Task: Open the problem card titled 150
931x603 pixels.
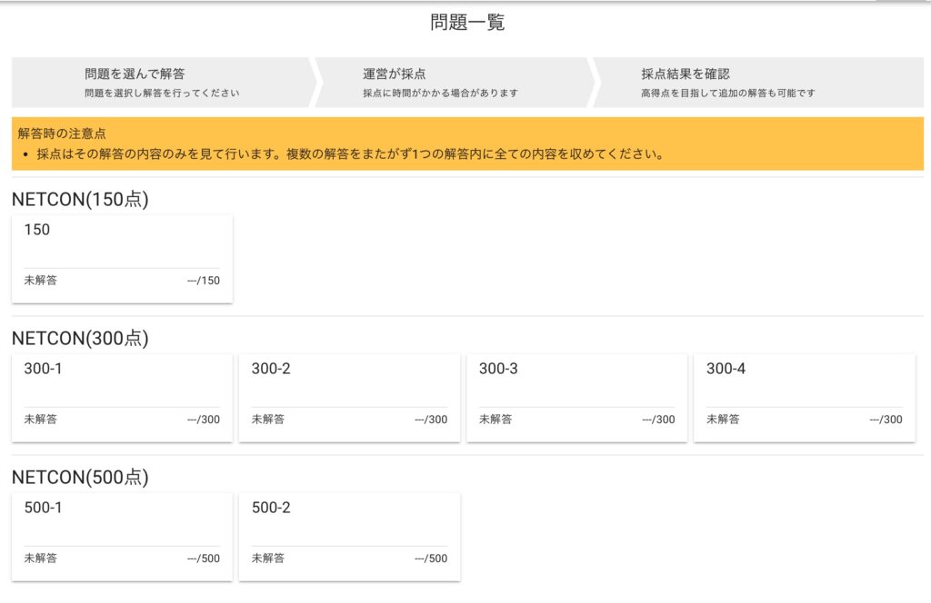Action: point(123,259)
